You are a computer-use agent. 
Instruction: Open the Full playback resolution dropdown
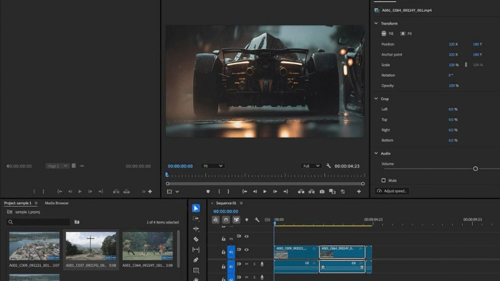pos(311,166)
